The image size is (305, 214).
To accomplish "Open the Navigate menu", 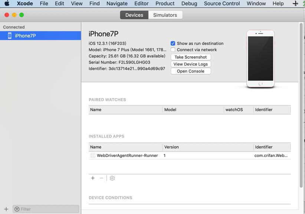I will pyautogui.click(x=117, y=3).
